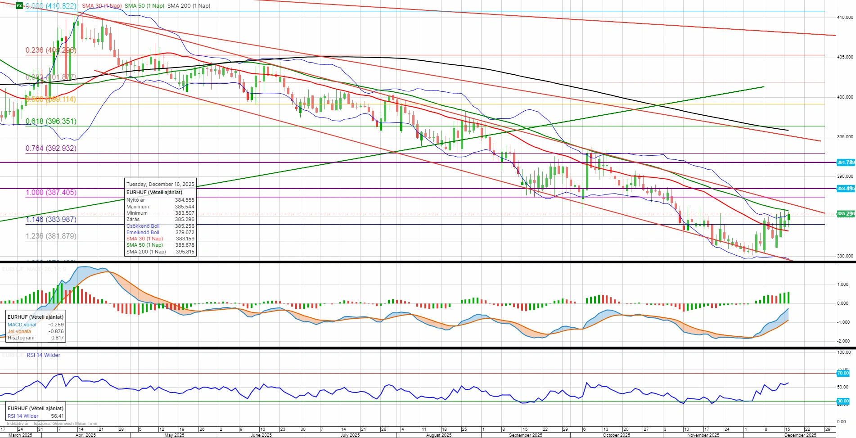Select the 1.236 (381.879) Fibonacci label
This screenshot has width=856, height=438.
51,236
